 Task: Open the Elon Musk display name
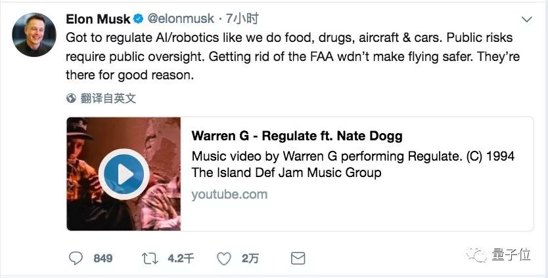pyautogui.click(x=97, y=20)
